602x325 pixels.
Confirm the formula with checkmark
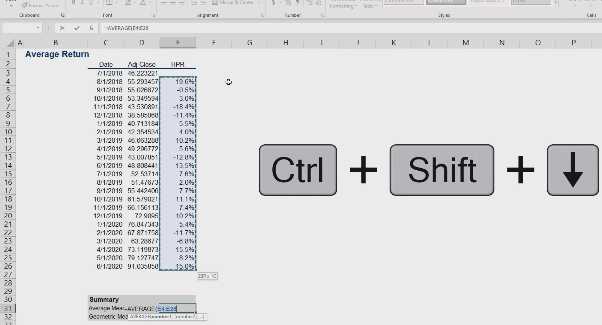(77, 28)
